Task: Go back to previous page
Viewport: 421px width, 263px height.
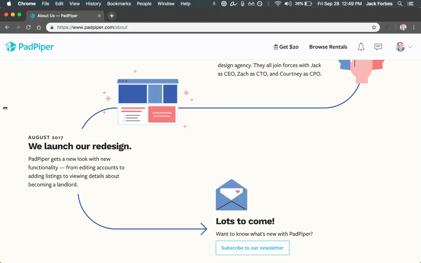Action: pos(7,27)
